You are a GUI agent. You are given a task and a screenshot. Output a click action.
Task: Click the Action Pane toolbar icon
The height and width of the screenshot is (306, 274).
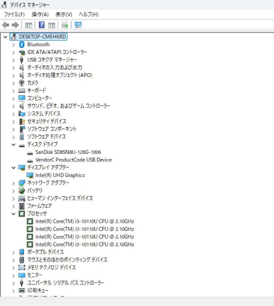coord(52,25)
